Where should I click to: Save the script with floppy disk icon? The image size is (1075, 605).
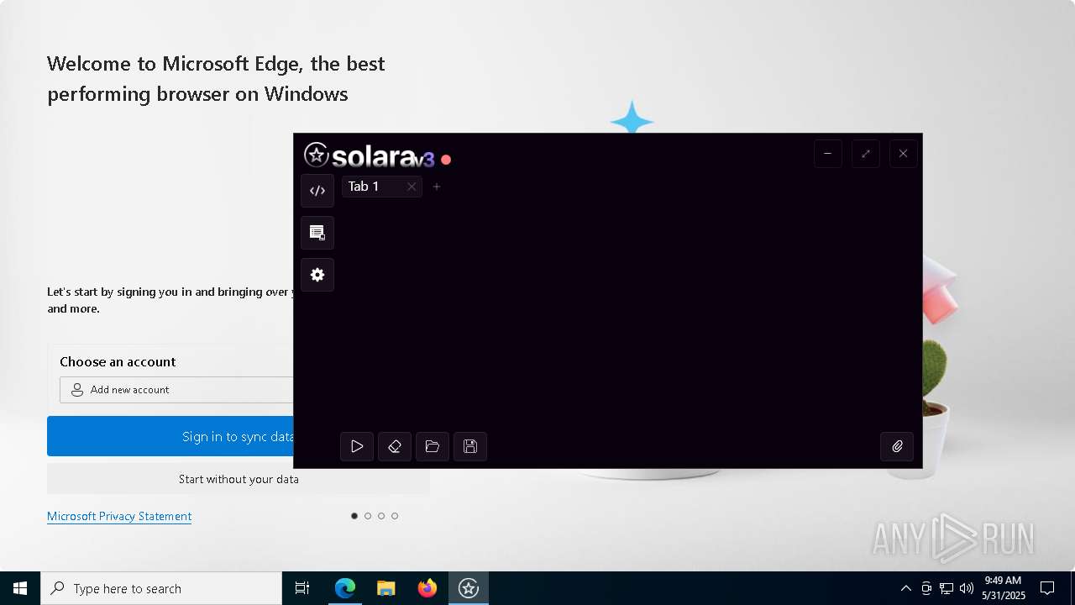click(470, 446)
